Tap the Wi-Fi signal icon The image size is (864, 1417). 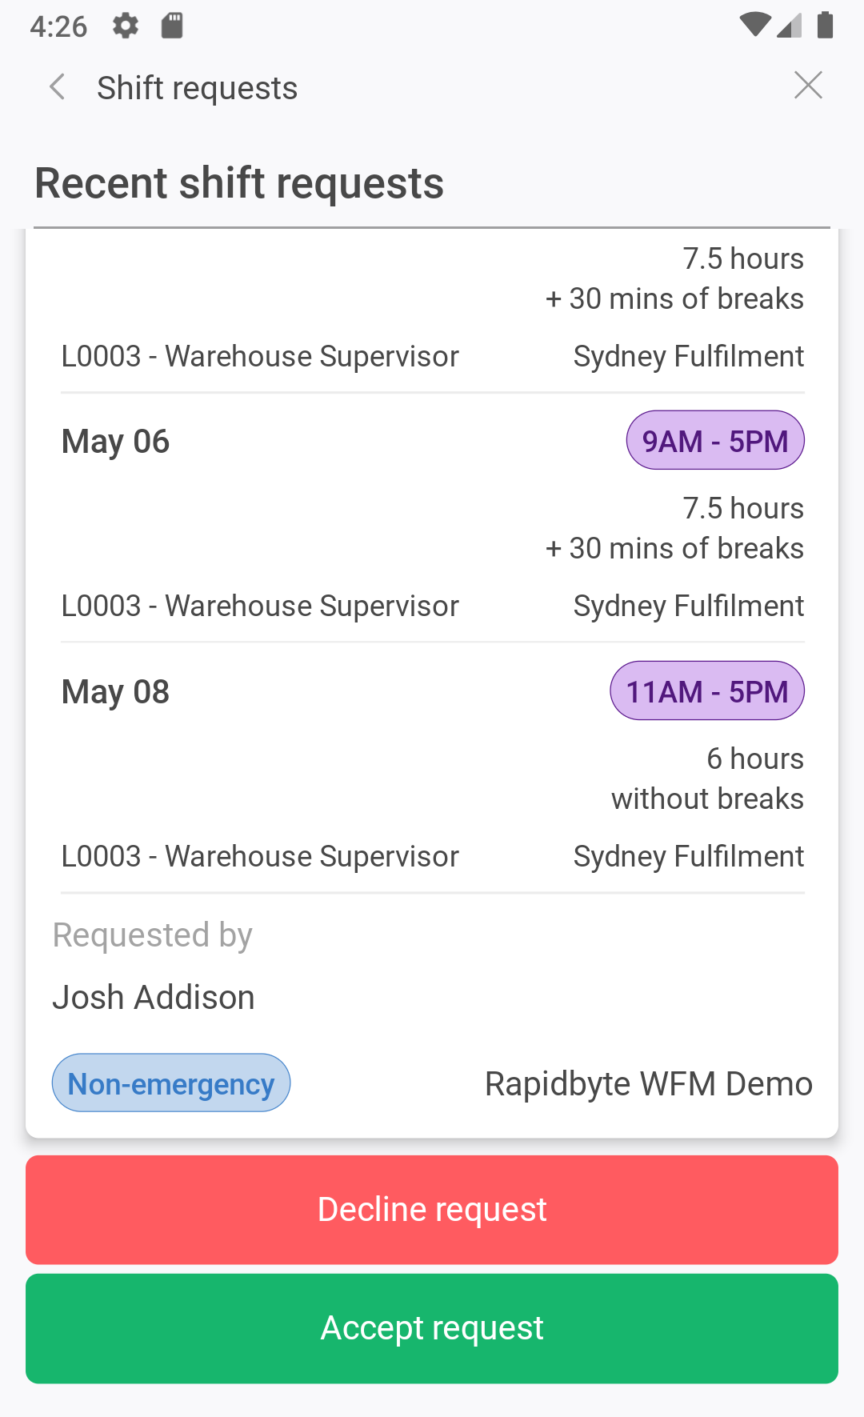pos(754,25)
